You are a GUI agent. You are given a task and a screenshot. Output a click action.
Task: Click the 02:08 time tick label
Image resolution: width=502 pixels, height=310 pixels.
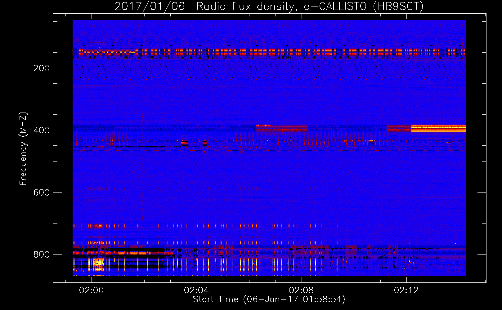click(x=301, y=290)
